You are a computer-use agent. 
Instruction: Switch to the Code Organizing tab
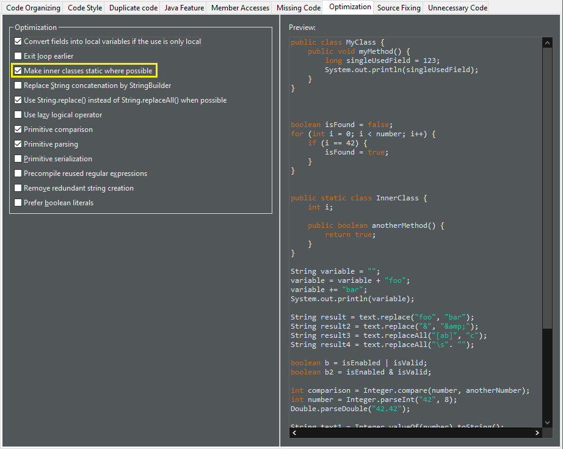click(33, 8)
